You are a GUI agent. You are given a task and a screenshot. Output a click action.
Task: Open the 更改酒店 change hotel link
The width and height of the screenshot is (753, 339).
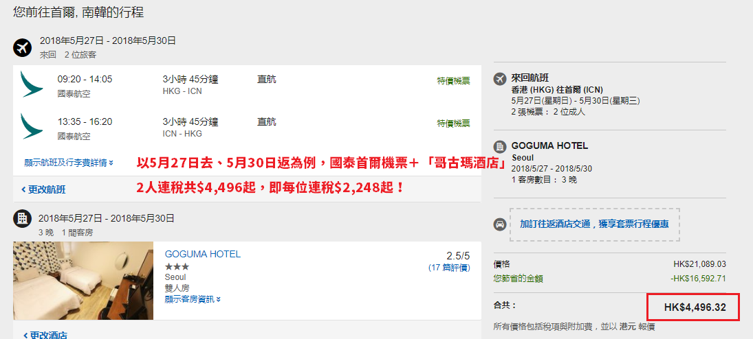coord(44,335)
